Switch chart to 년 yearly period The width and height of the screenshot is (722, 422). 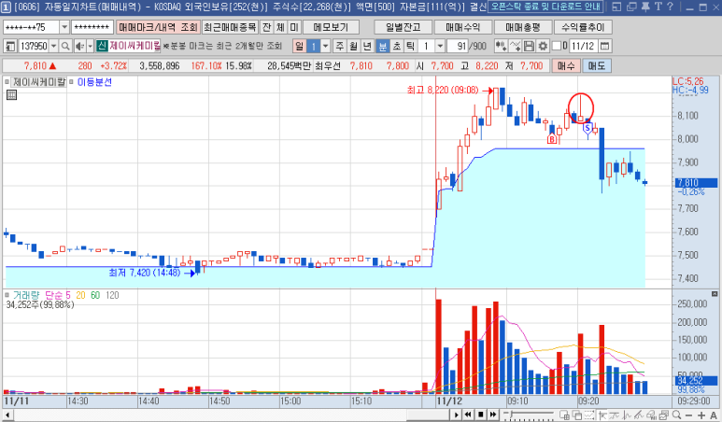[x=367, y=46]
